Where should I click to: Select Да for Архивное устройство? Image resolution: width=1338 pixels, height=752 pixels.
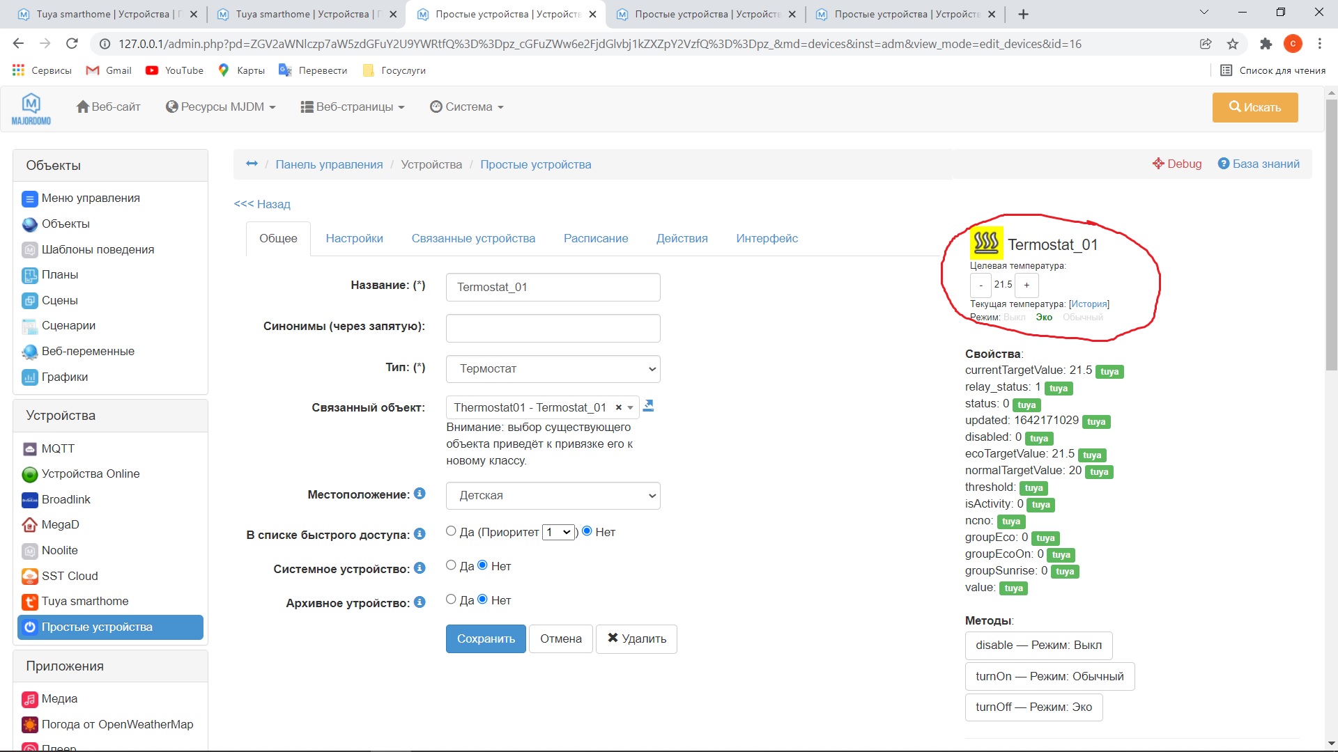coord(451,600)
